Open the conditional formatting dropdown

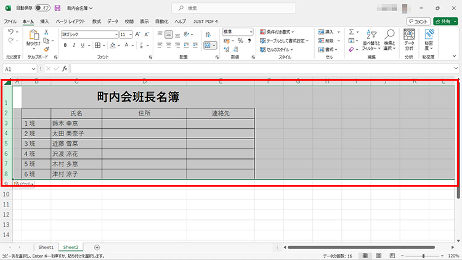[x=277, y=32]
